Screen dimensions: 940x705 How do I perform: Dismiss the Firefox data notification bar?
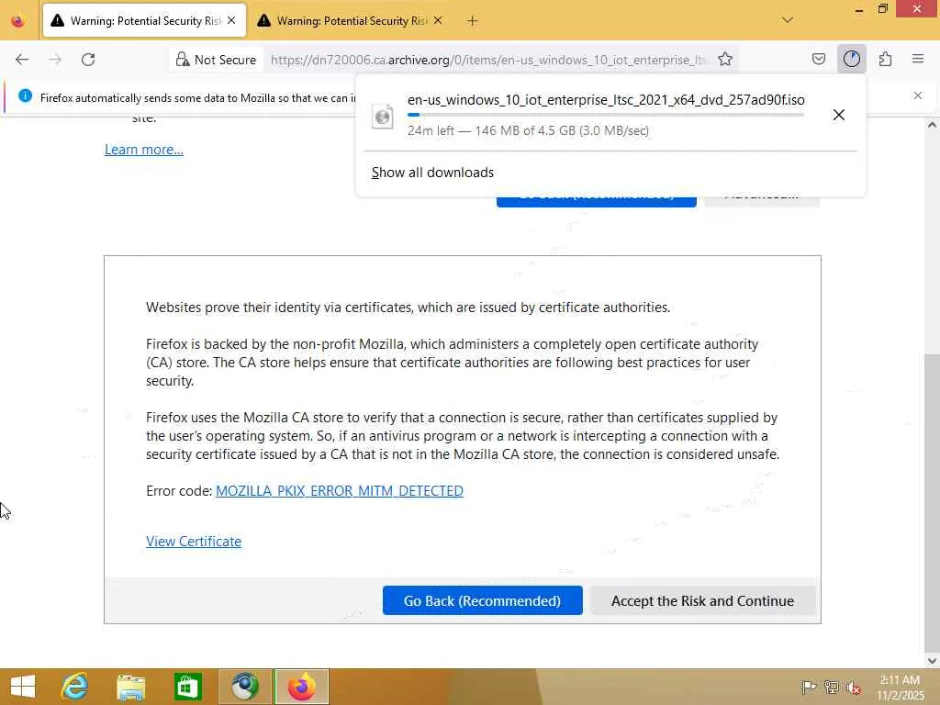click(917, 95)
